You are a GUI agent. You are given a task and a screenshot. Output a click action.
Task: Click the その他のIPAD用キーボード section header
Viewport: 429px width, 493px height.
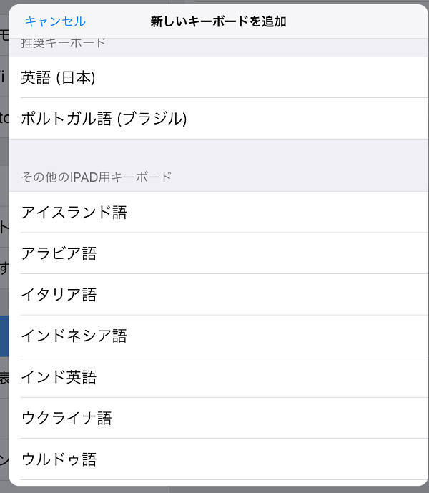(x=97, y=177)
